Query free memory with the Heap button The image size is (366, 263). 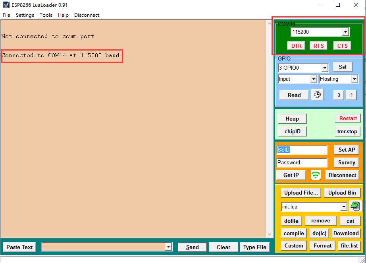[x=292, y=119]
